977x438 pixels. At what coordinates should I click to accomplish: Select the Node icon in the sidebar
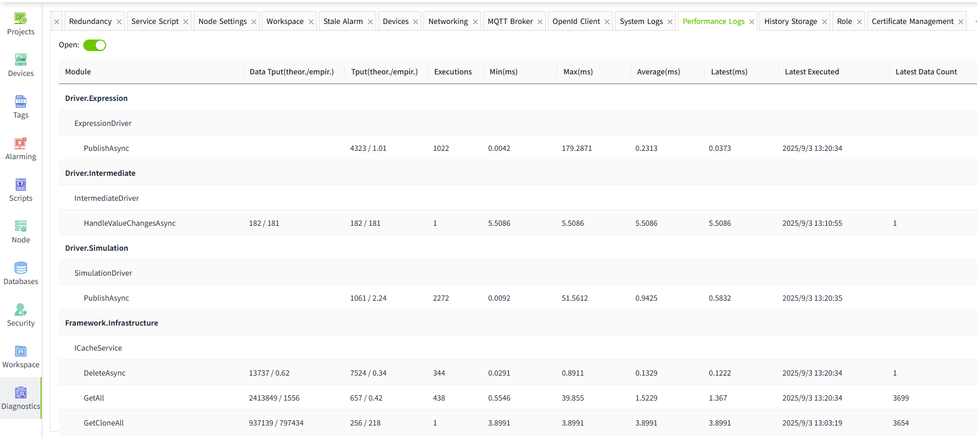pyautogui.click(x=21, y=227)
